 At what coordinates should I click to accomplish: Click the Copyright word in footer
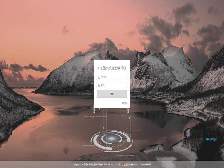click(77, 165)
